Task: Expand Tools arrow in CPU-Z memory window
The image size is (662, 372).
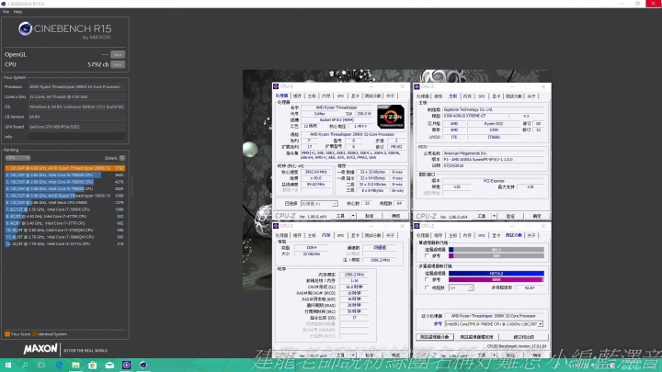Action: (x=353, y=355)
